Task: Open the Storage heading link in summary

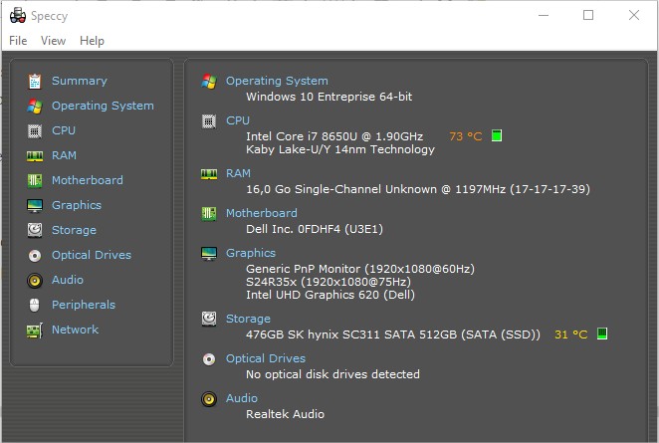Action: (x=248, y=319)
